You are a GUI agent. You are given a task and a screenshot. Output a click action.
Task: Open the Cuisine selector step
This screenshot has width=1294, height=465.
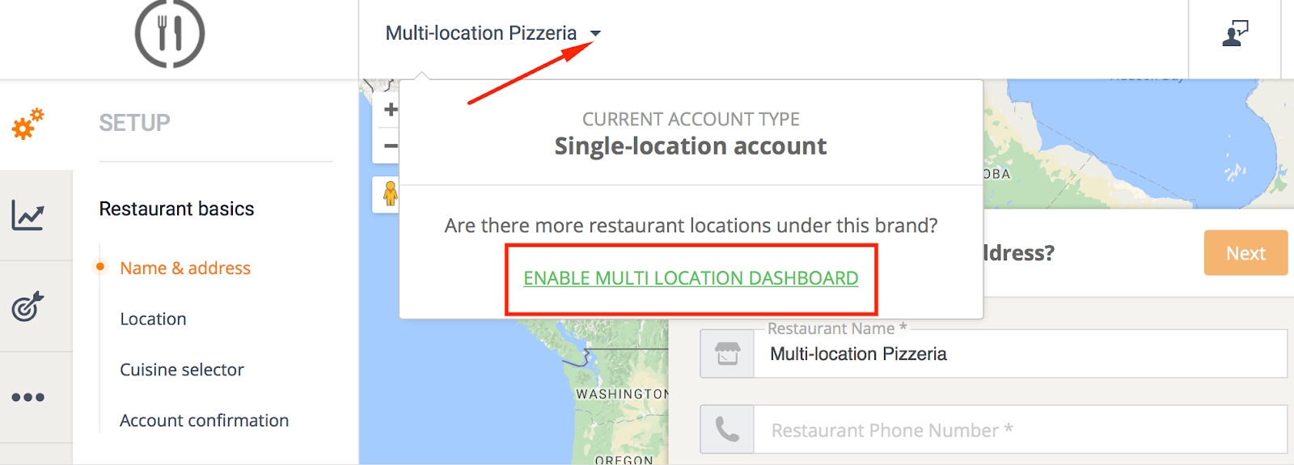coord(182,370)
